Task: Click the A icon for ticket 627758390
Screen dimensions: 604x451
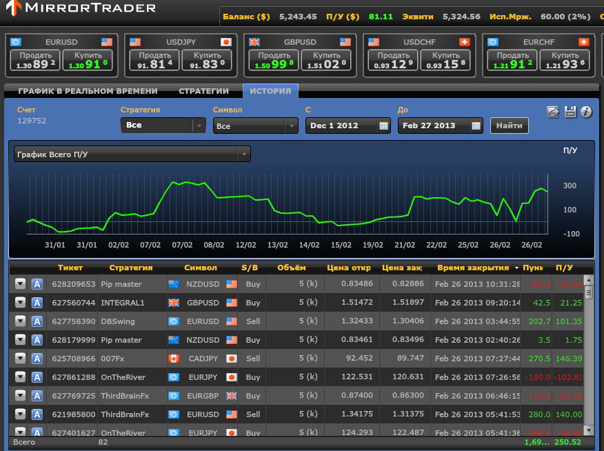Action: (37, 321)
